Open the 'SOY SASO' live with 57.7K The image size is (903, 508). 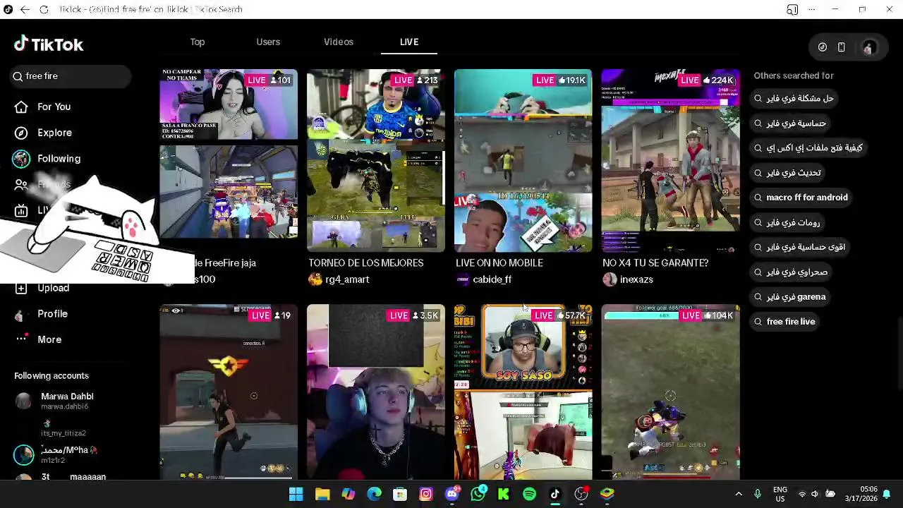pyautogui.click(x=523, y=392)
